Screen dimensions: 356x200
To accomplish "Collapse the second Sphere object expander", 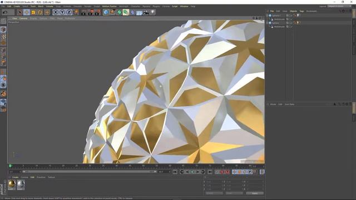I will (267, 23).
